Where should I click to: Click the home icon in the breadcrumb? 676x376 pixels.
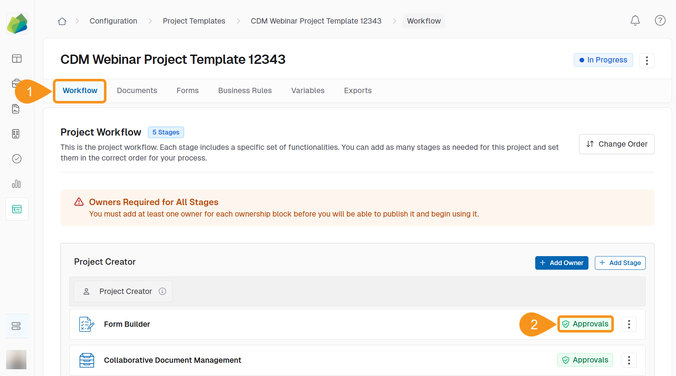click(62, 21)
